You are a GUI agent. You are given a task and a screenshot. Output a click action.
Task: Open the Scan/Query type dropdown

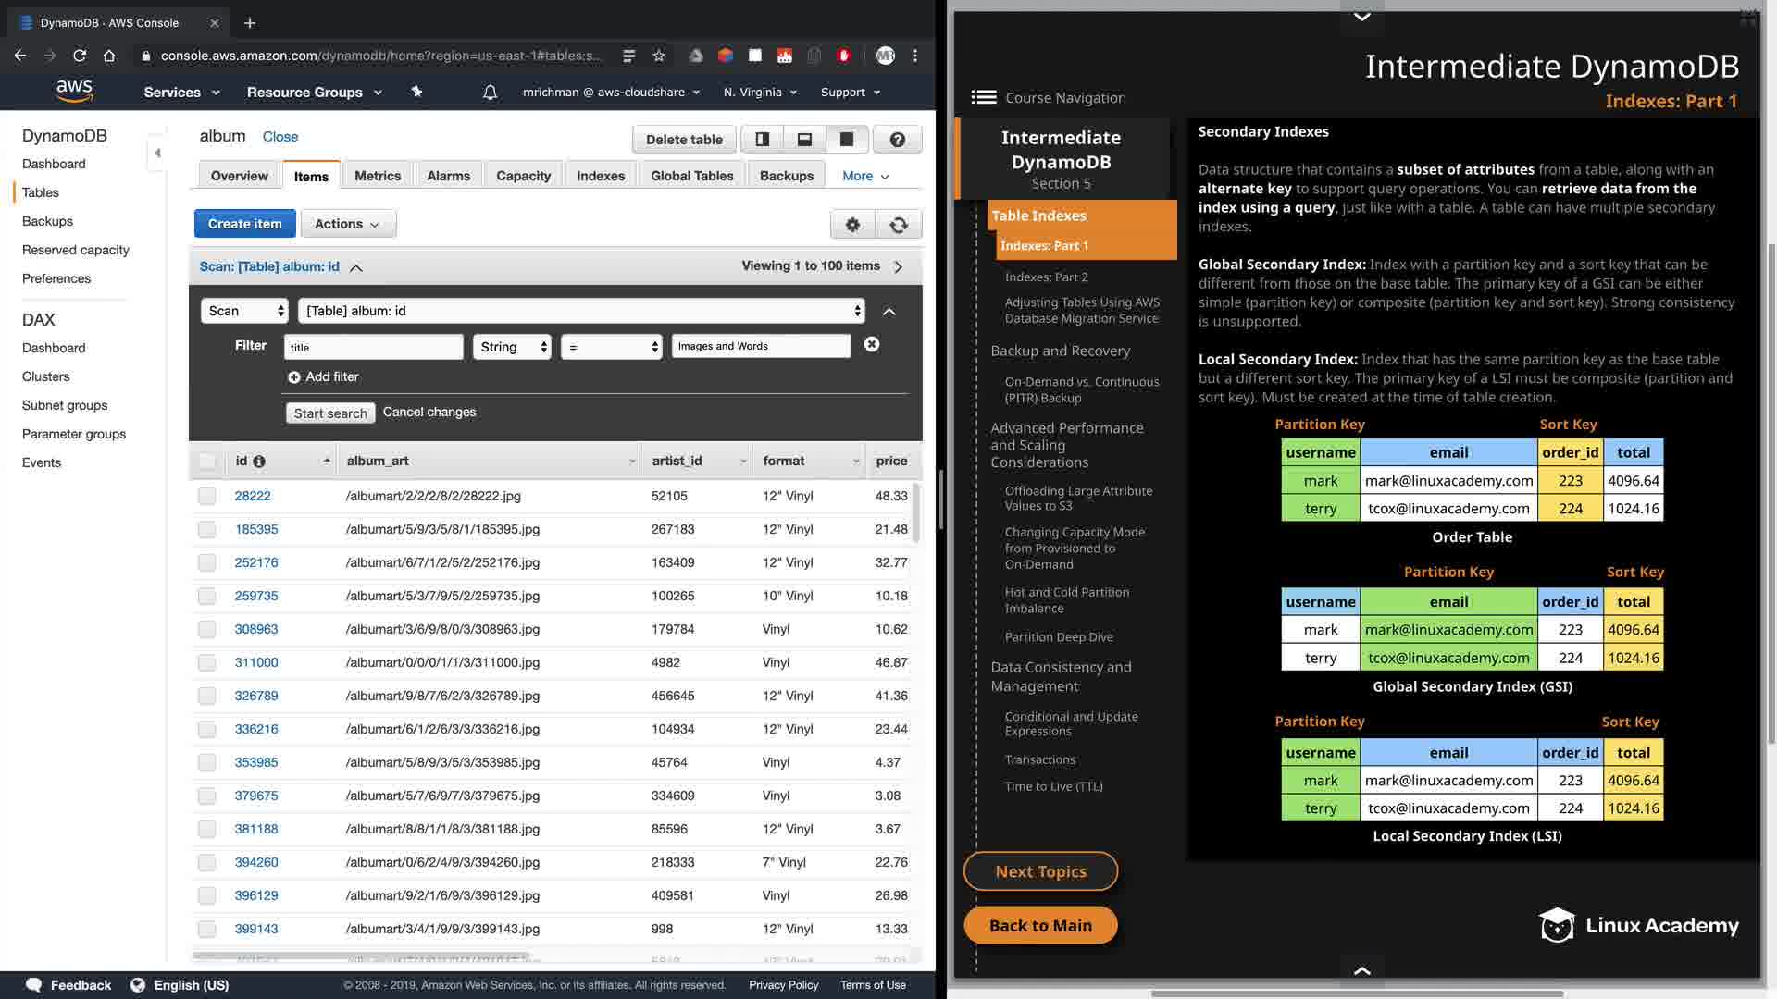[x=244, y=311]
